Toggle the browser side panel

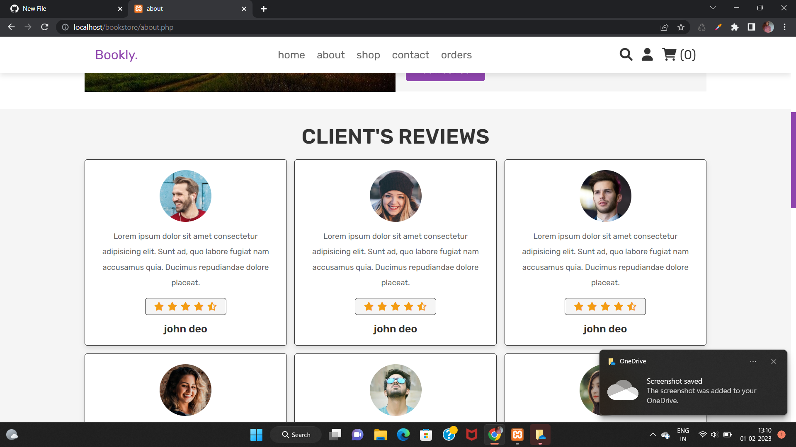click(751, 27)
